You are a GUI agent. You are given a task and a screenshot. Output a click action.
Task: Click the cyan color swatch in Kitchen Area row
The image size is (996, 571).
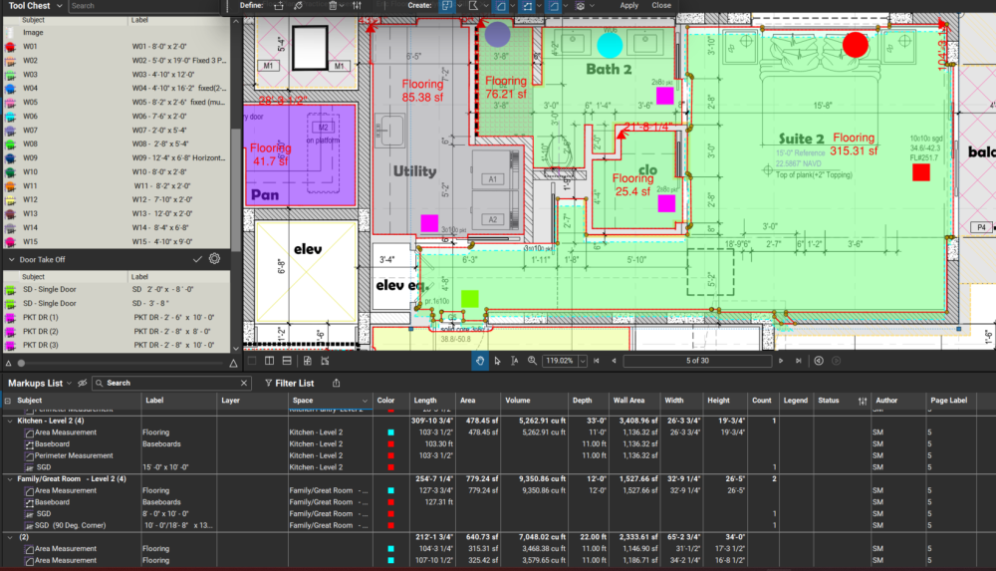click(x=390, y=432)
